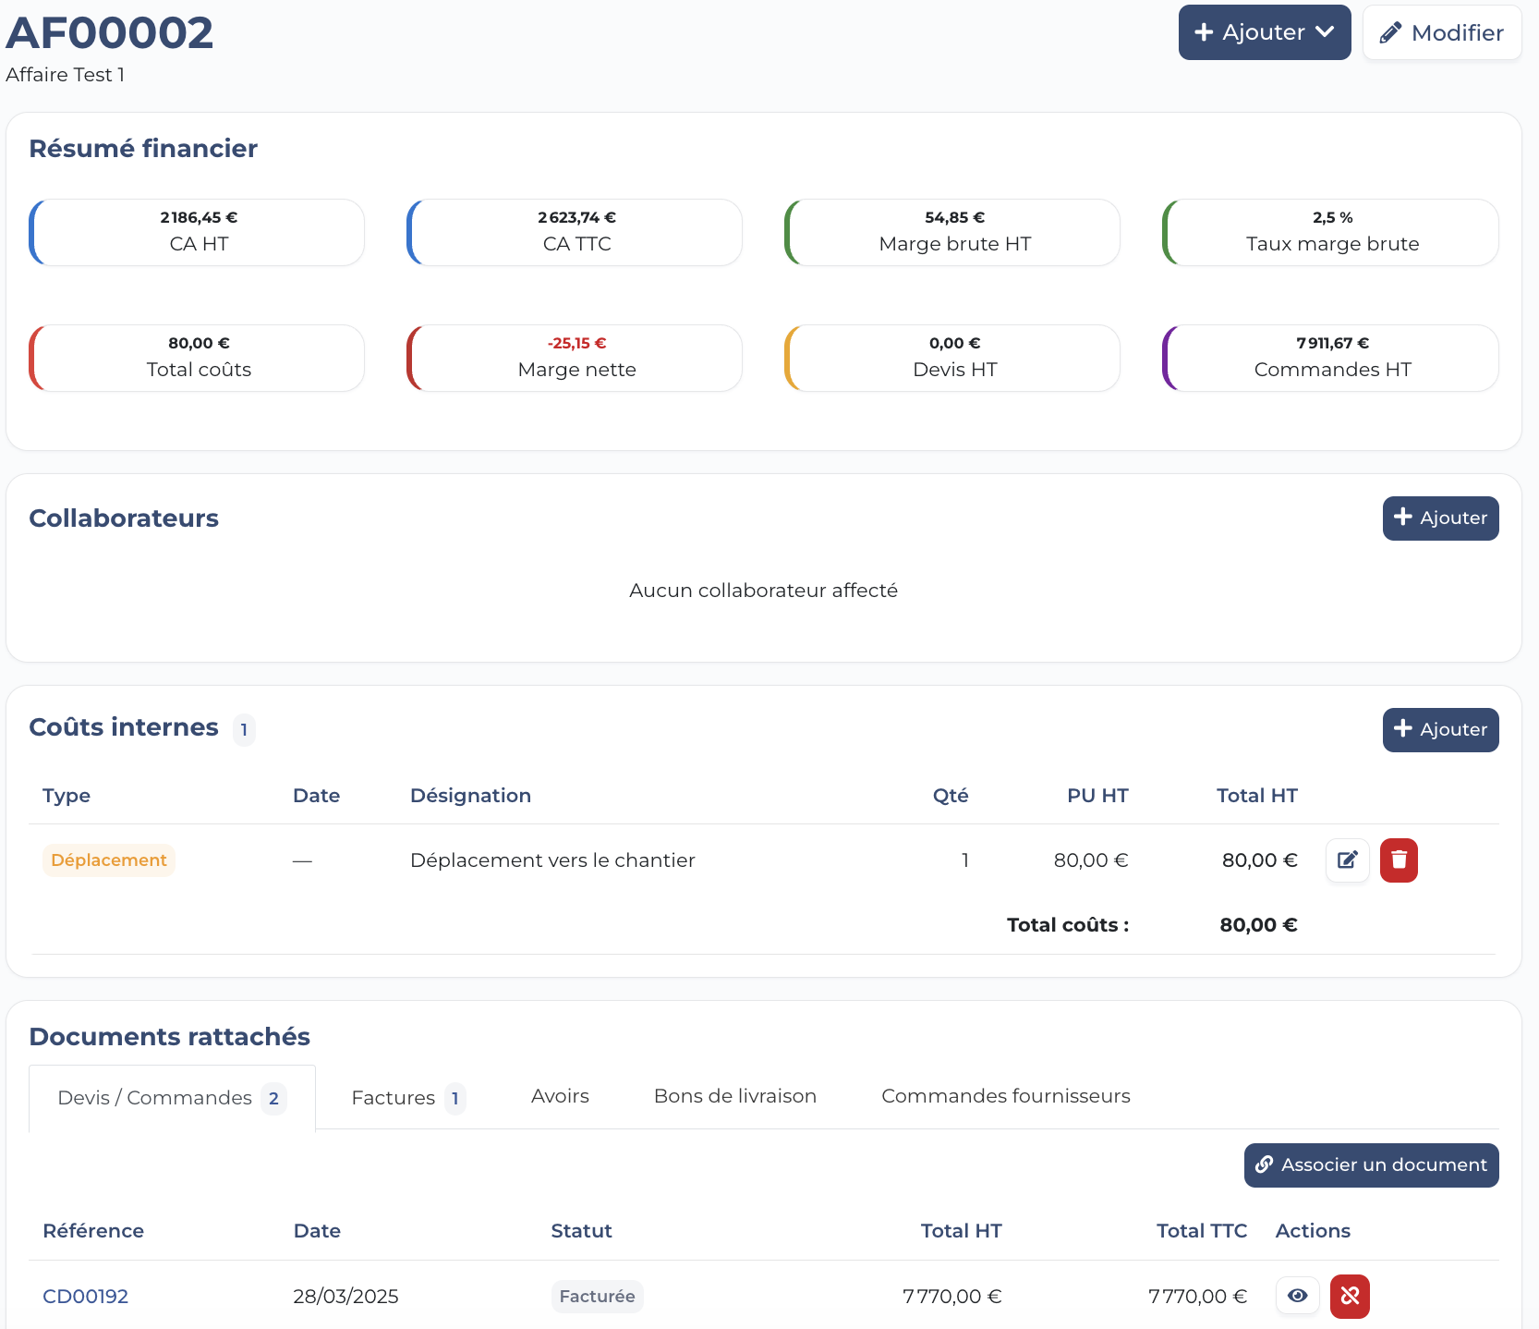Click the PU HT column header

coord(1097,796)
